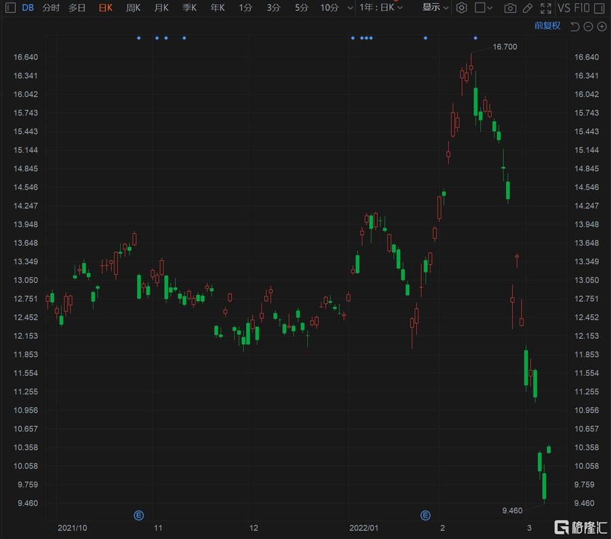
Task: Select the pencil drawing tool
Action: (x=528, y=7)
